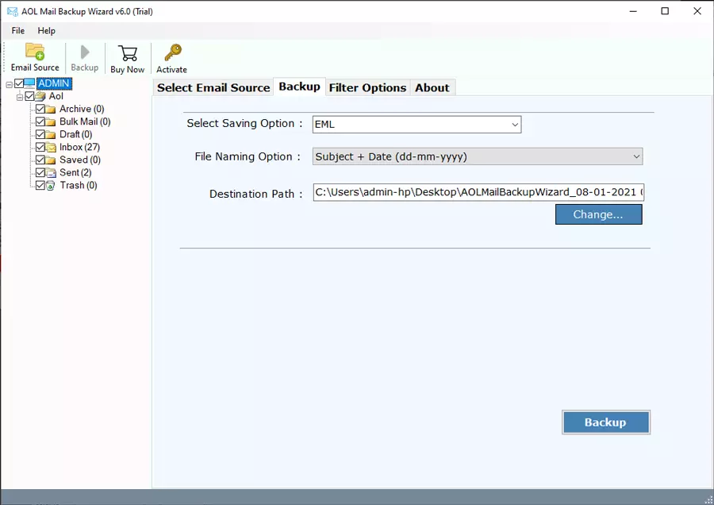Viewport: 714px width, 505px height.
Task: Click the 'Select Saving Option :' label
Action: coord(244,124)
